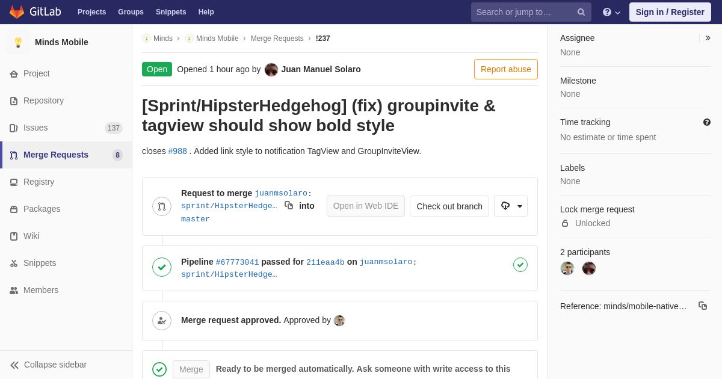The image size is (722, 379).
Task: Click sprint/HipsterHedge source branch link in Request to merge
Action: click(229, 206)
